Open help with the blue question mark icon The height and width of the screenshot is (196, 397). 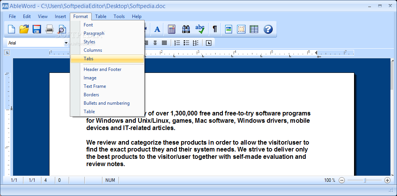click(268, 30)
